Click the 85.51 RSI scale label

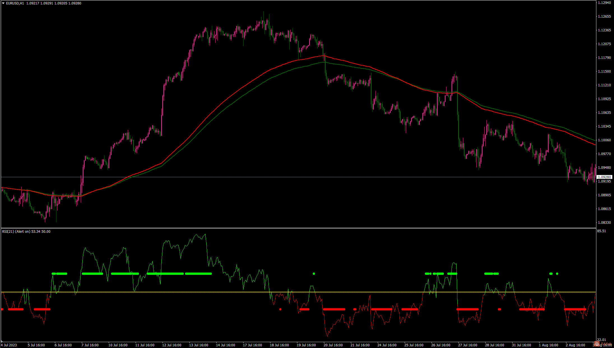coord(601,231)
